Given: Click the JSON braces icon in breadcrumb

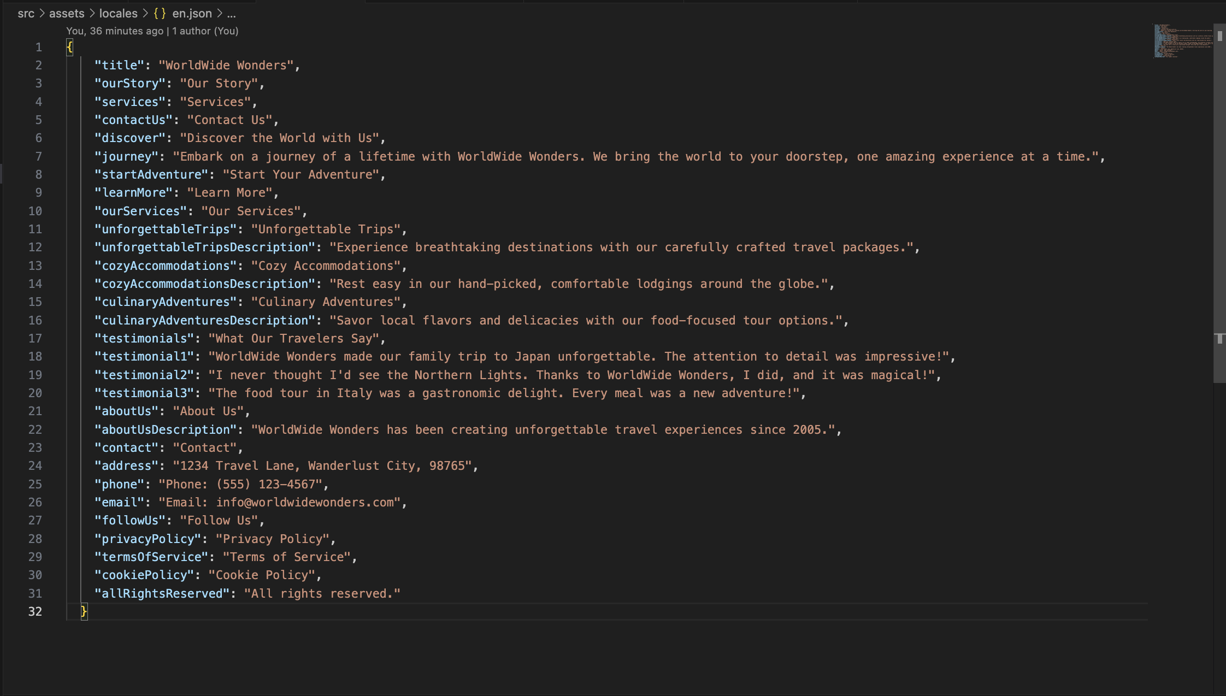Looking at the screenshot, I should pyautogui.click(x=160, y=13).
